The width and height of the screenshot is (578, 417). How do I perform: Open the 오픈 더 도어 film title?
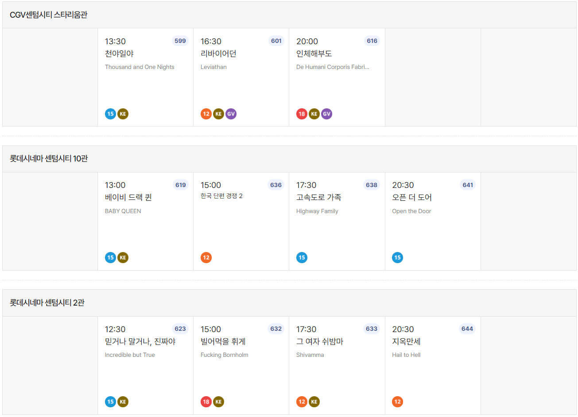412,197
